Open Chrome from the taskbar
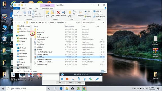 coord(84,89)
